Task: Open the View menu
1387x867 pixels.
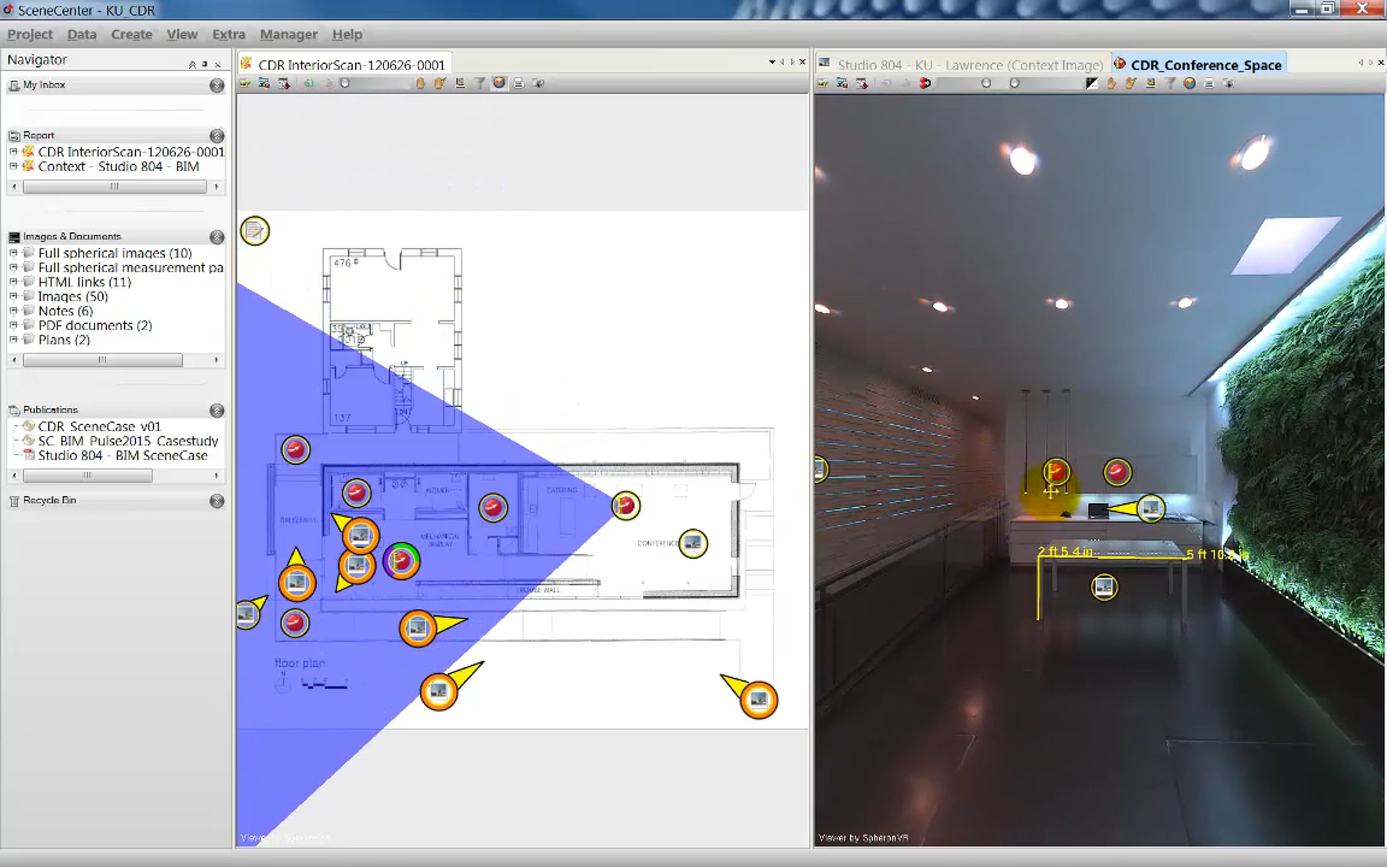Action: (182, 34)
